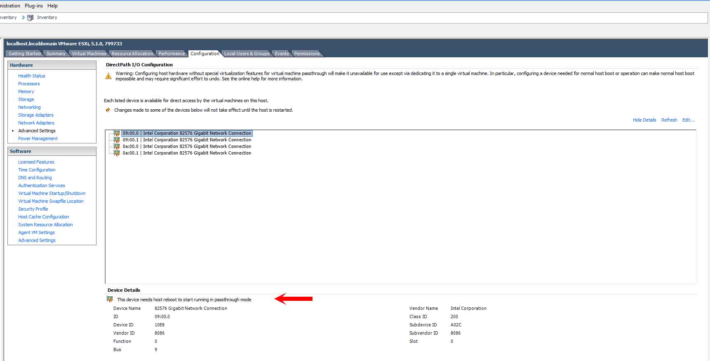
Task: Open Virtual Machine Swapfile Location
Action: 51,201
